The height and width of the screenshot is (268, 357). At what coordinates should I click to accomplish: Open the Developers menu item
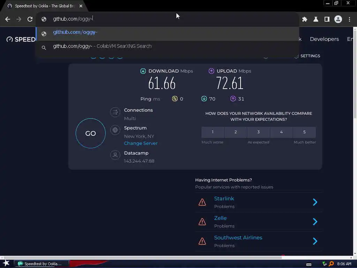324,39
